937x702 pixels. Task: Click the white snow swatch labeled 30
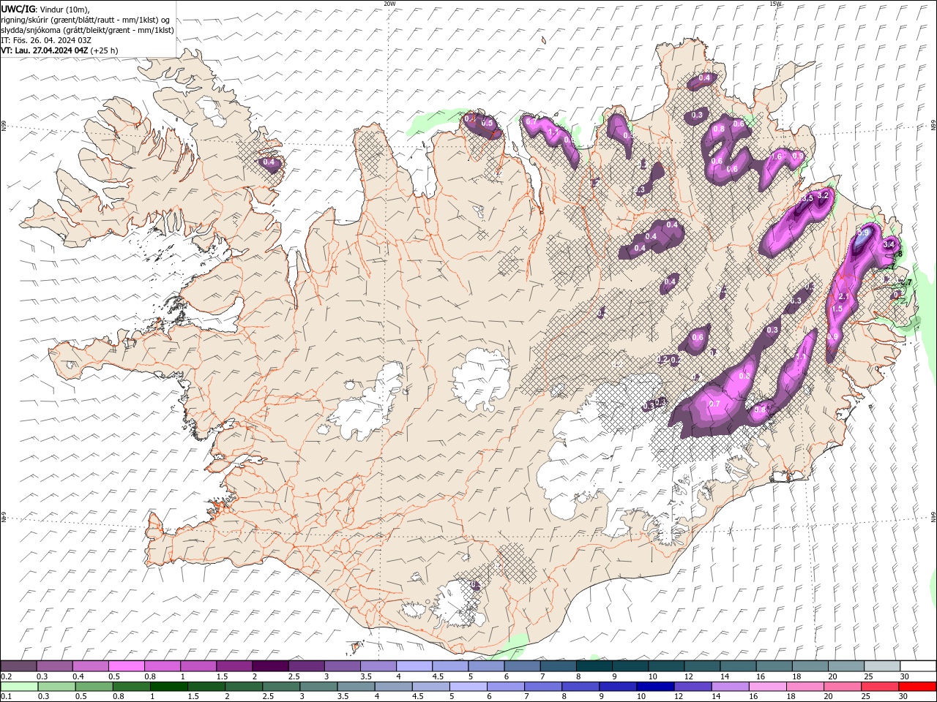(918, 666)
